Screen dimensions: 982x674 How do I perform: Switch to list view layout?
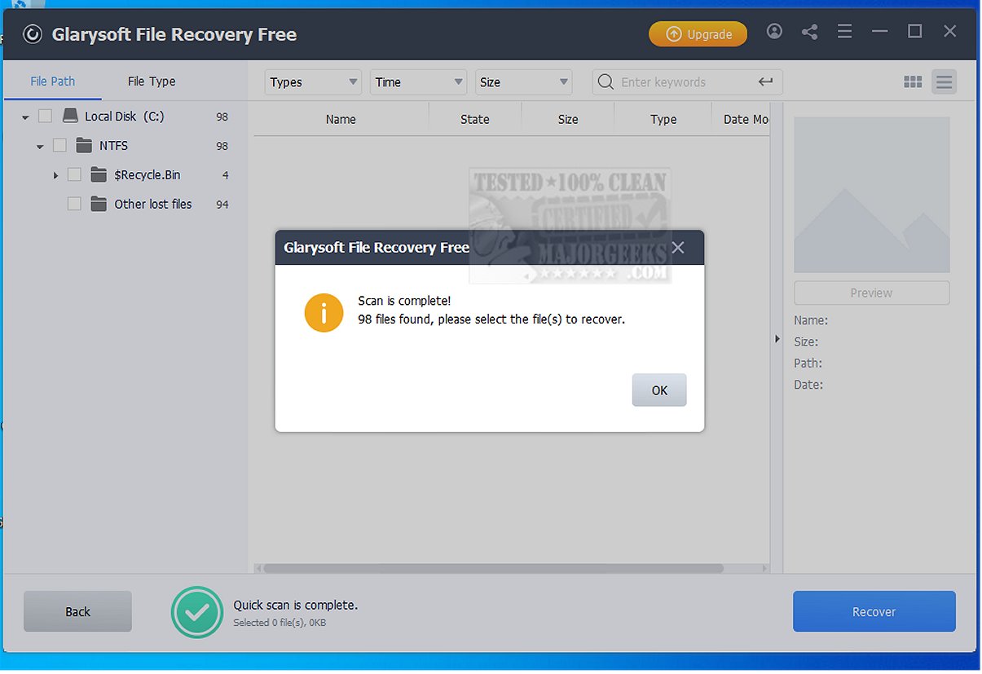(x=944, y=81)
